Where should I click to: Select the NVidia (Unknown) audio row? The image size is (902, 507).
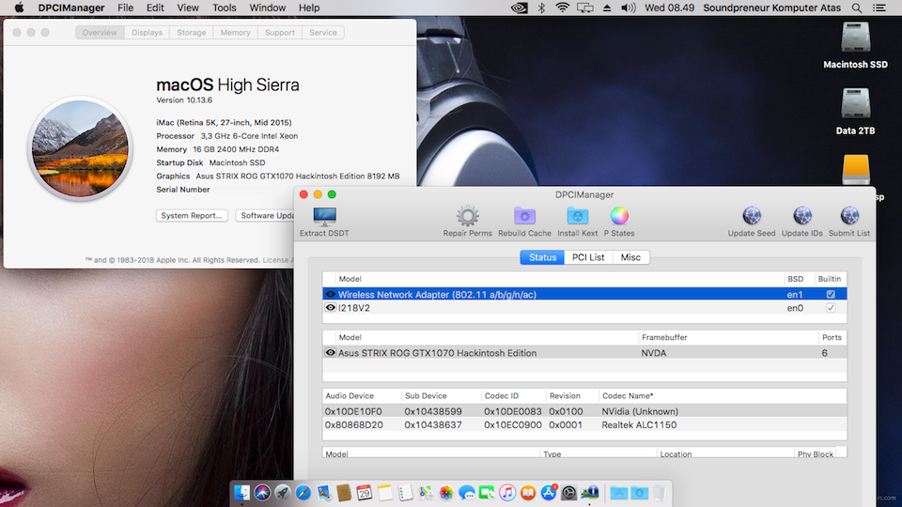click(584, 411)
